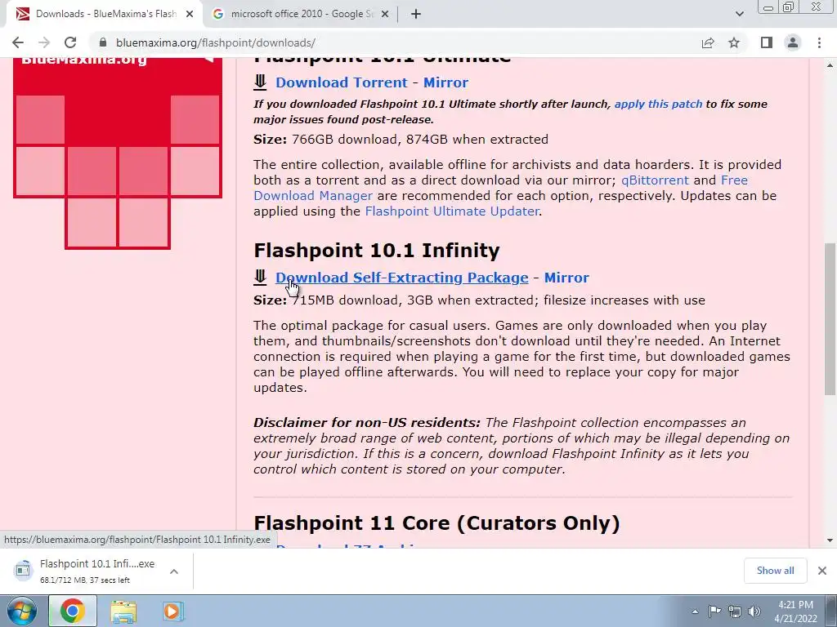The image size is (837, 627).
Task: Click the network tray icon
Action: [735, 611]
